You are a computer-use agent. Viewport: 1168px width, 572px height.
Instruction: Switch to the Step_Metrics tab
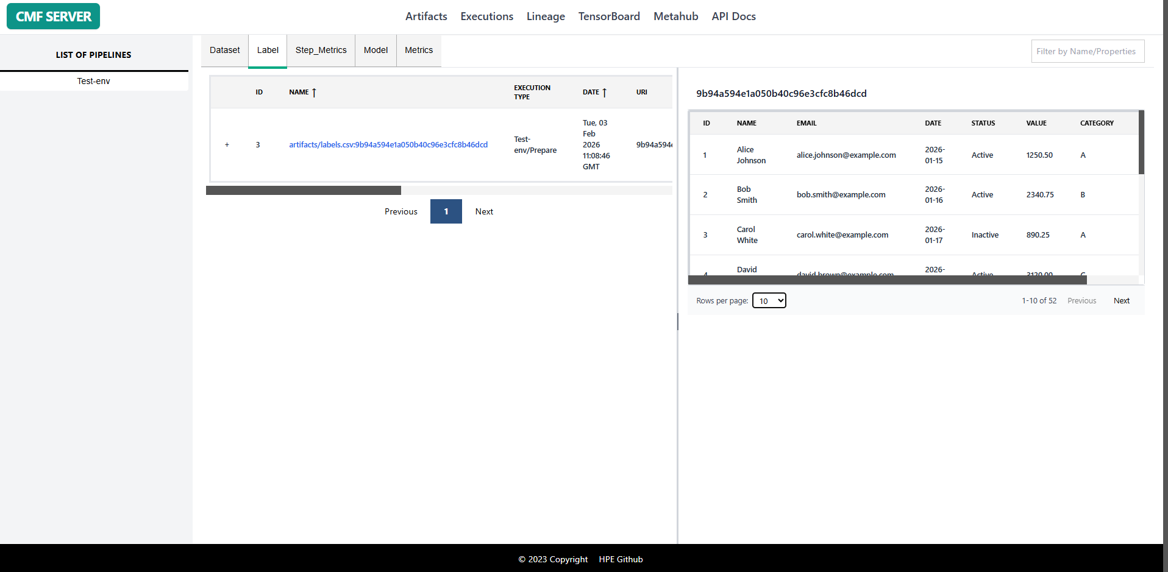click(x=321, y=51)
